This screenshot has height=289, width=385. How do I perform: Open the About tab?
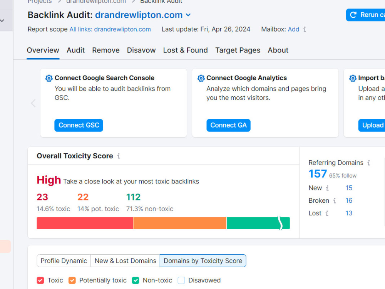pos(278,50)
